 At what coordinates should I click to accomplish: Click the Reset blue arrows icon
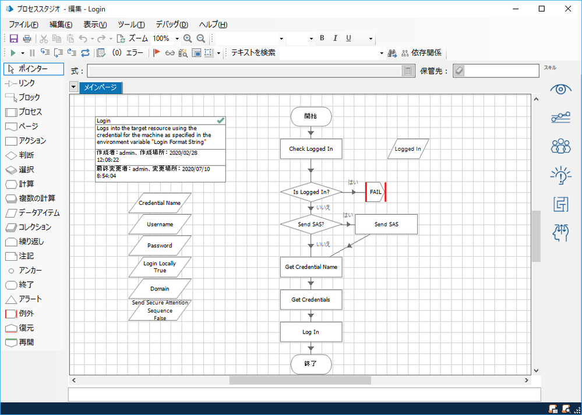(x=86, y=53)
